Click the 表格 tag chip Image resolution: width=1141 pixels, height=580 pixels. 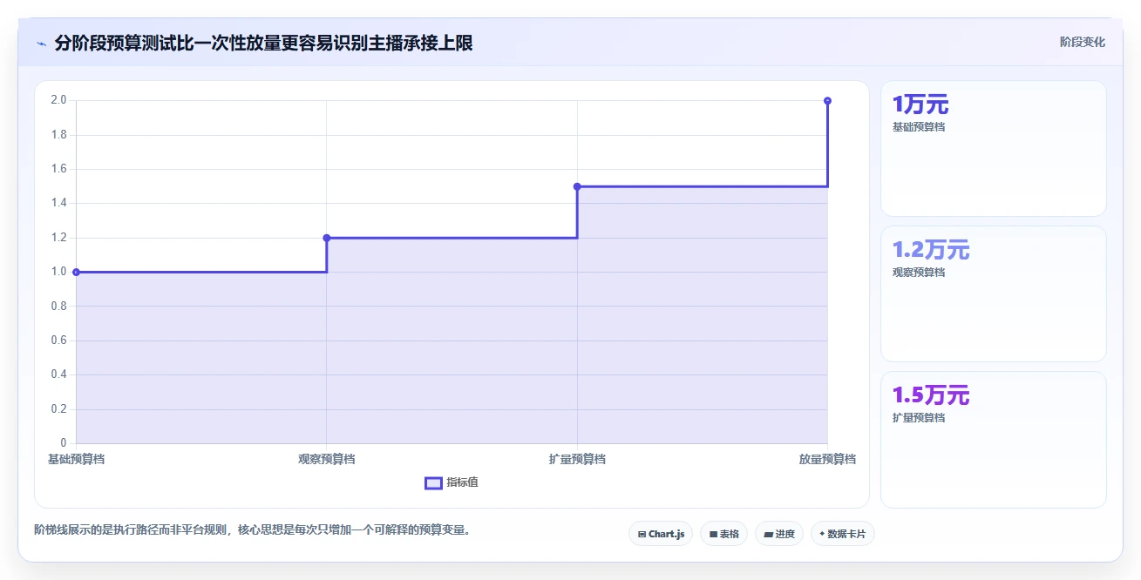coord(723,534)
